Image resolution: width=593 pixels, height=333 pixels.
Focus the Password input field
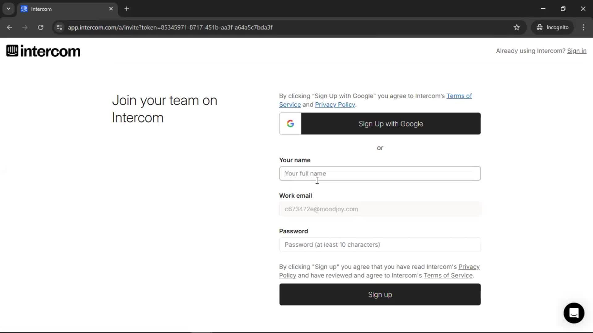[x=380, y=245]
